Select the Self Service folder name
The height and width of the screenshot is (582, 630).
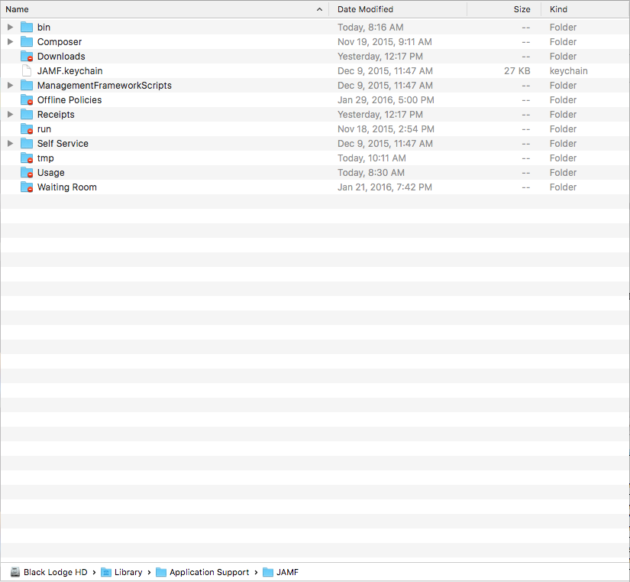[x=63, y=144]
